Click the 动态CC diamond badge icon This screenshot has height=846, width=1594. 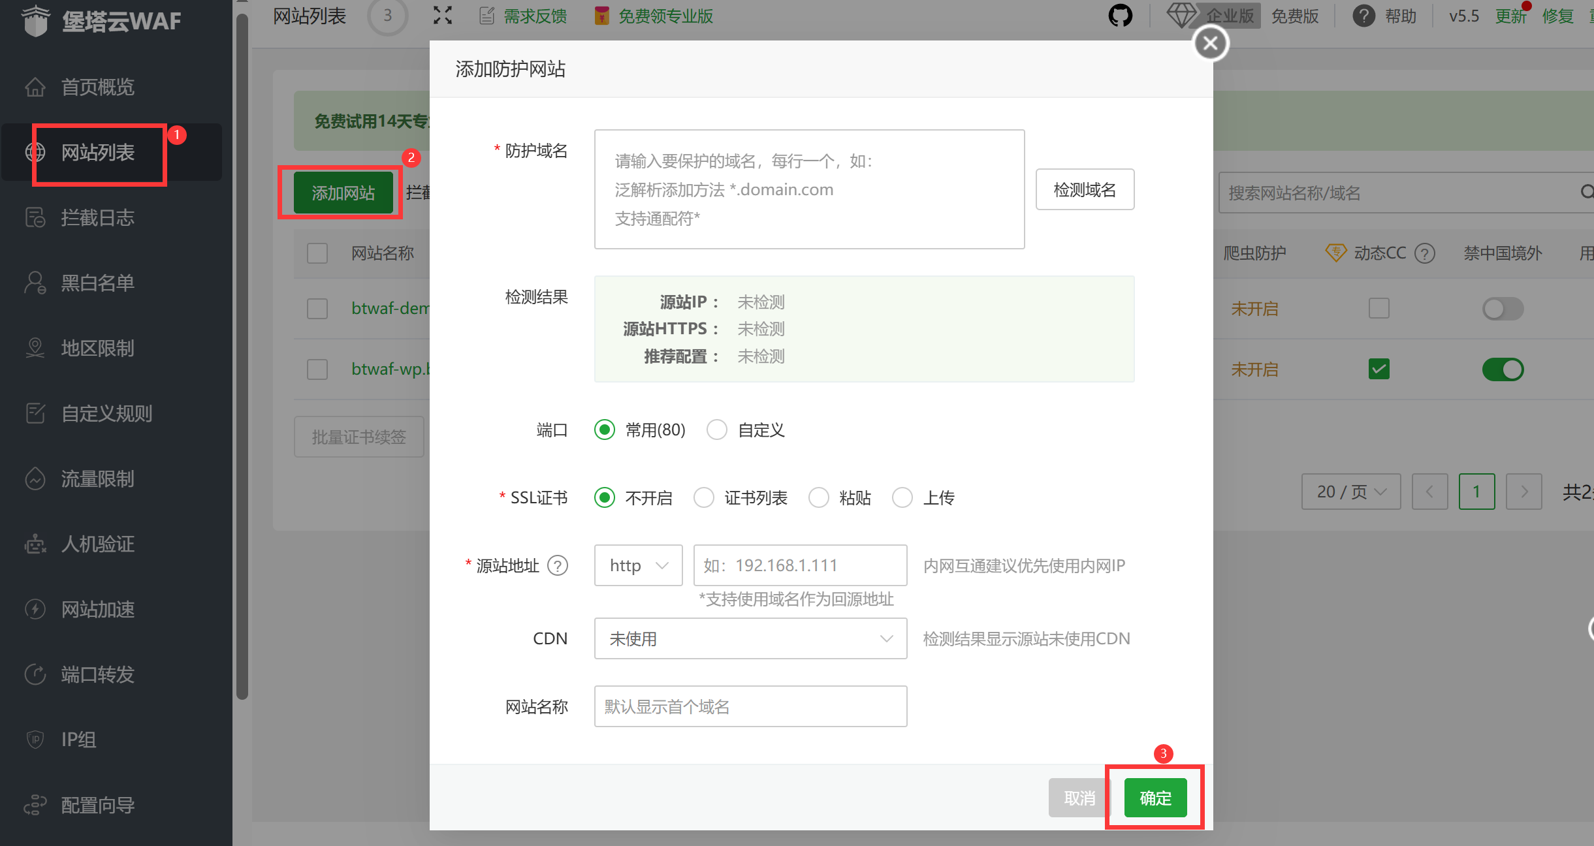[1336, 253]
